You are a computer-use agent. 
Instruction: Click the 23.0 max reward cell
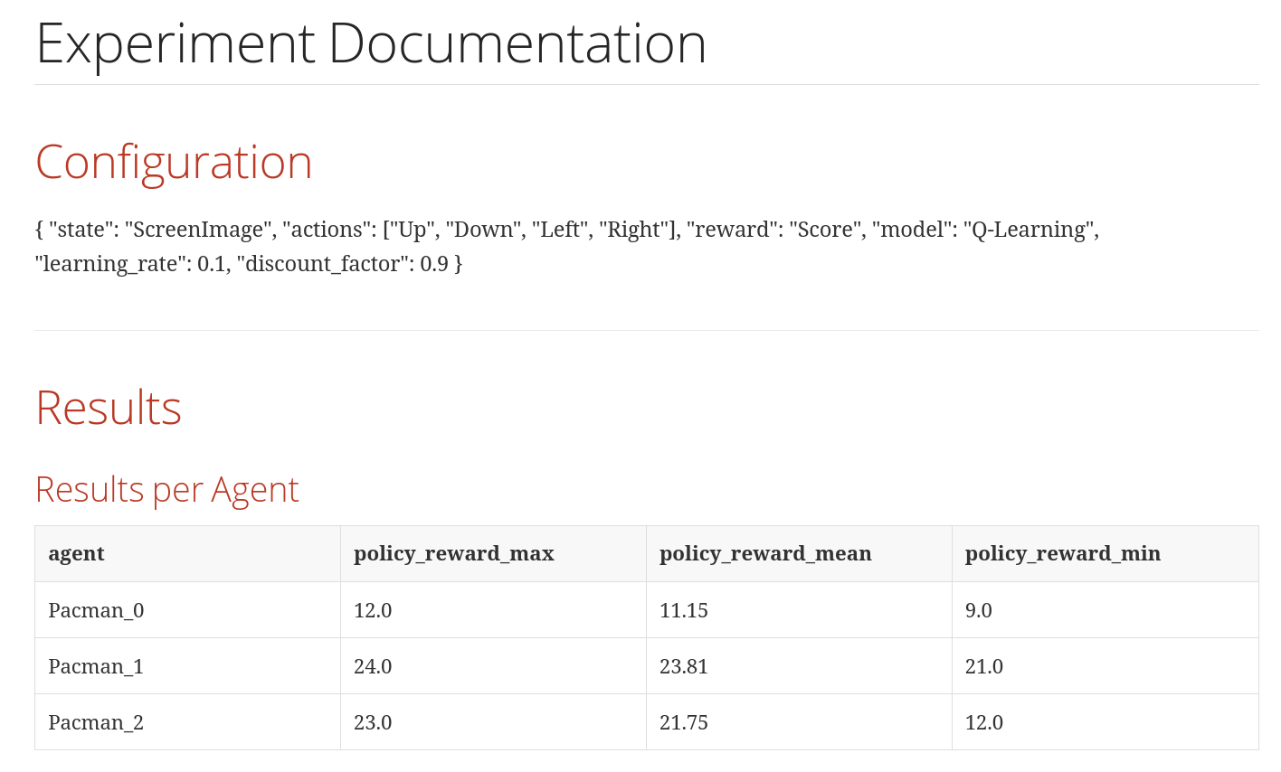pos(373,722)
